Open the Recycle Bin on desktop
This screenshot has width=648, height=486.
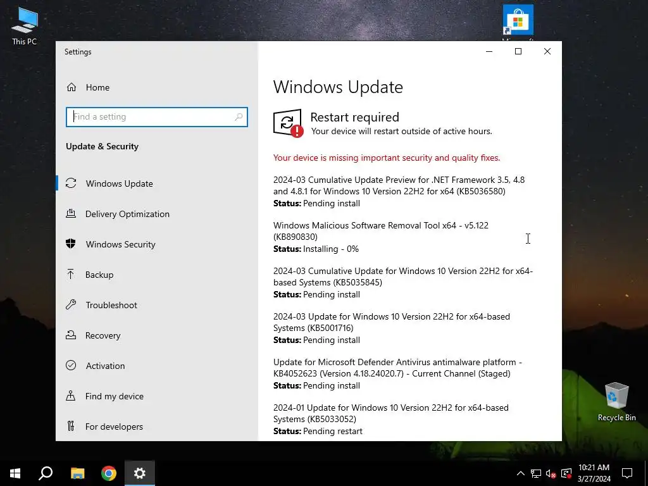tap(616, 402)
